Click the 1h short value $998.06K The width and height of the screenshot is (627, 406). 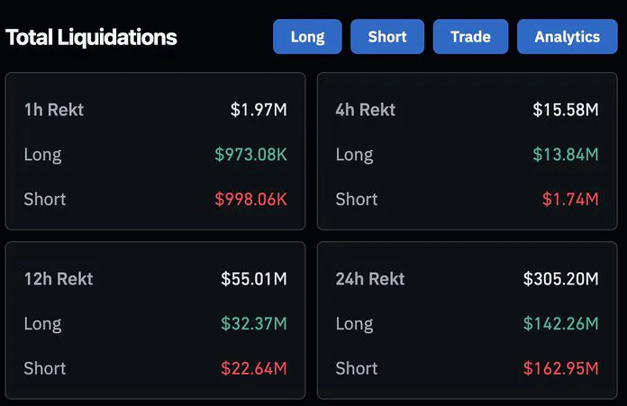(x=250, y=200)
